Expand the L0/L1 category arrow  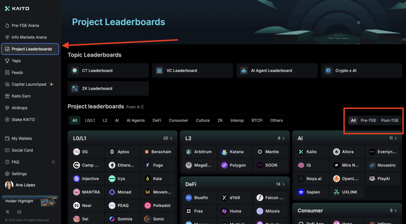(171, 139)
